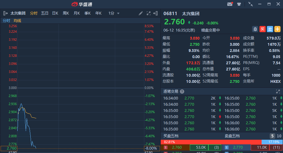Click the 最高 value 3.030
This screenshot has height=153, width=283.
194,38
